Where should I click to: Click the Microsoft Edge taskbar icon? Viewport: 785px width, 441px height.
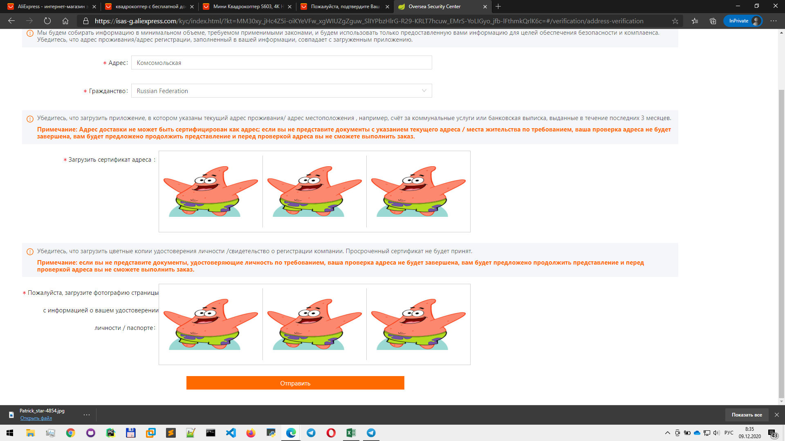click(x=291, y=433)
